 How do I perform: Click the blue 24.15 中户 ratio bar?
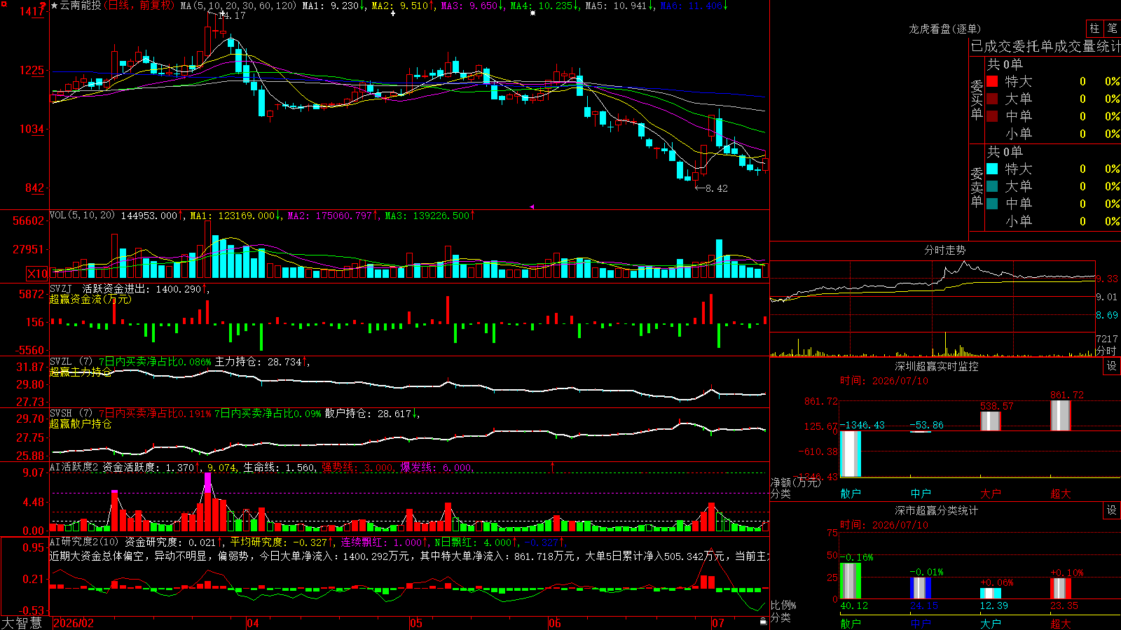coord(921,588)
